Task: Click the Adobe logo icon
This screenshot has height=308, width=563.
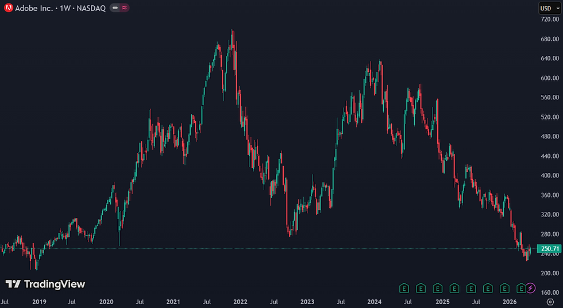Action: (9, 8)
